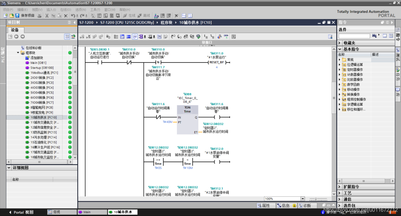
Task: Open the 在线(O) online menu
Action: pos(66,10)
